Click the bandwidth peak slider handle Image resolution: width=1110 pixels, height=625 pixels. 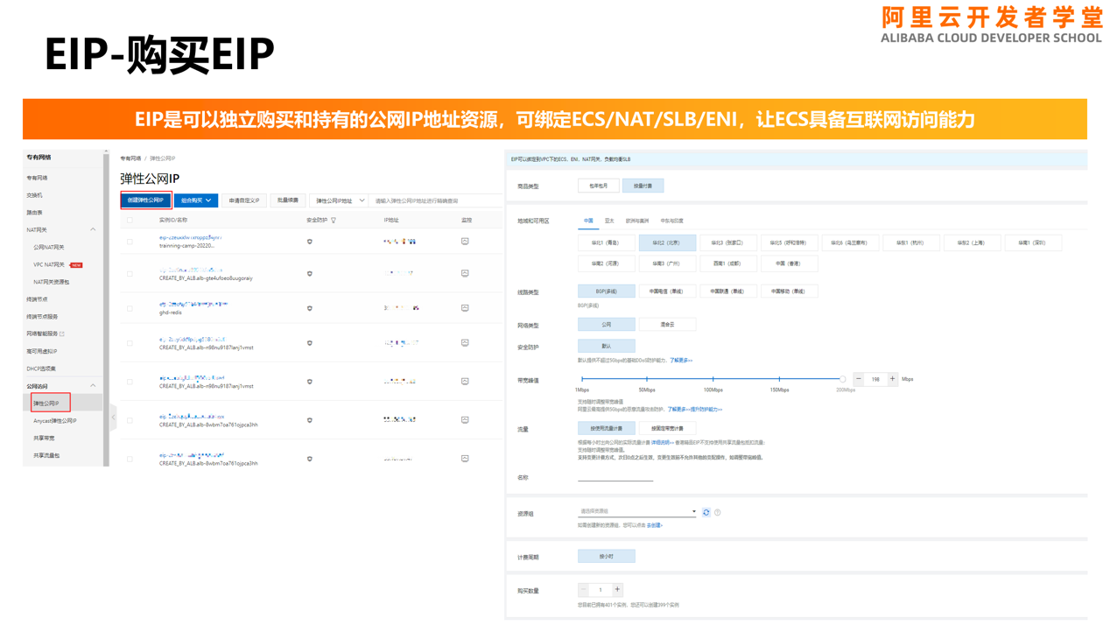click(843, 378)
